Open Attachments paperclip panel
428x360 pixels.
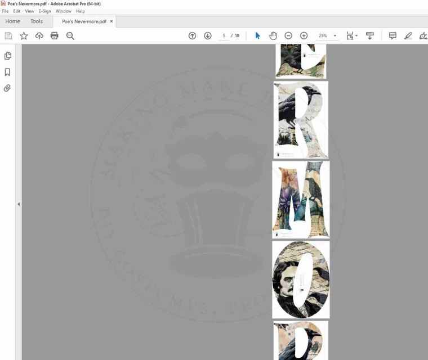(x=7, y=88)
